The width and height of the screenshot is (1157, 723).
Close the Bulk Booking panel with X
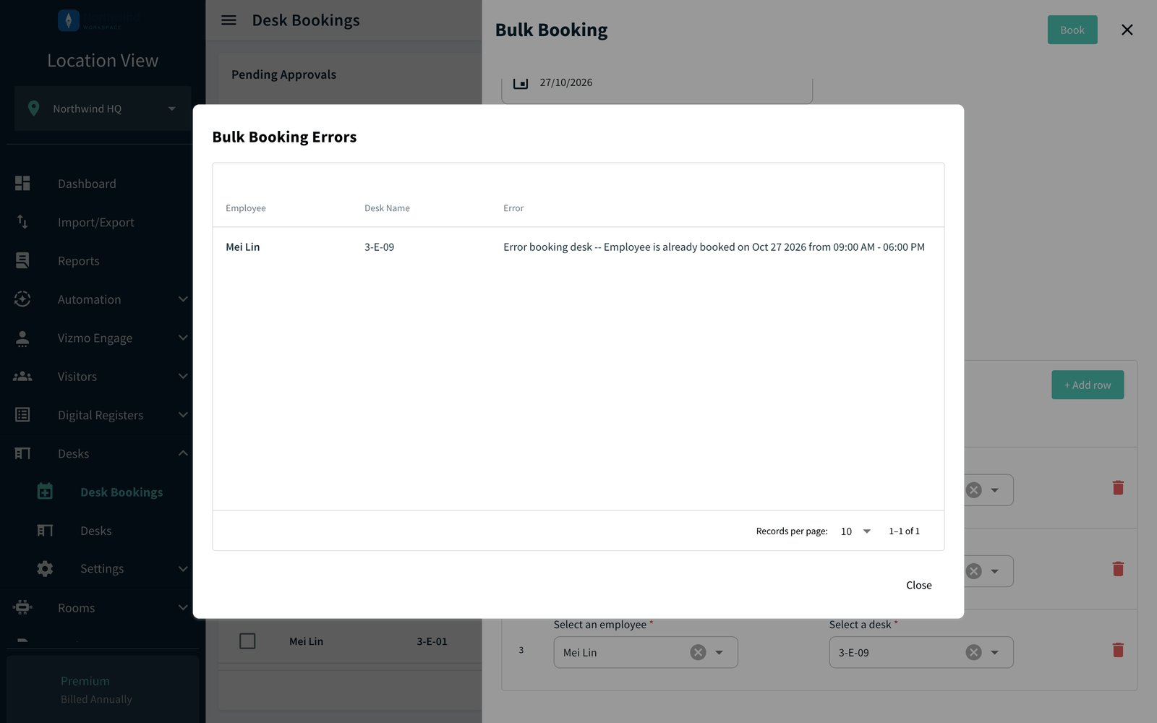pyautogui.click(x=1127, y=30)
